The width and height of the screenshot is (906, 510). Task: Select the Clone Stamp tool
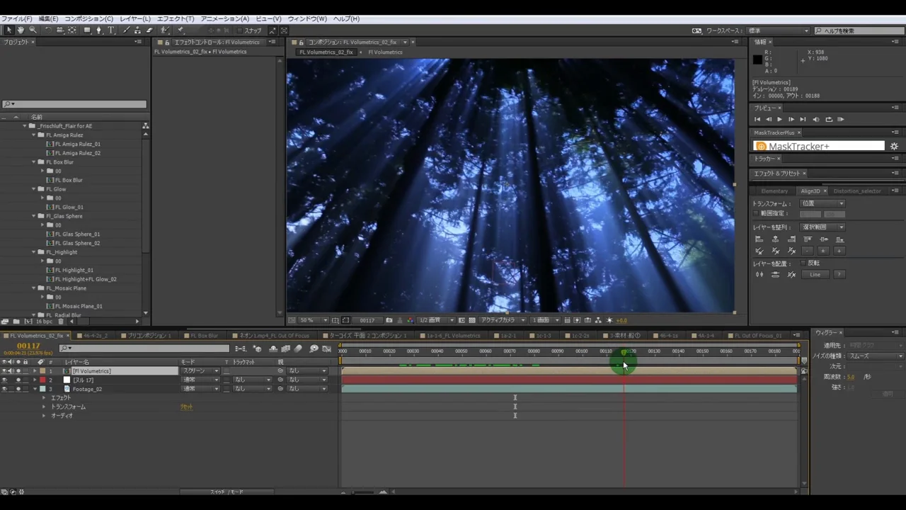point(137,30)
